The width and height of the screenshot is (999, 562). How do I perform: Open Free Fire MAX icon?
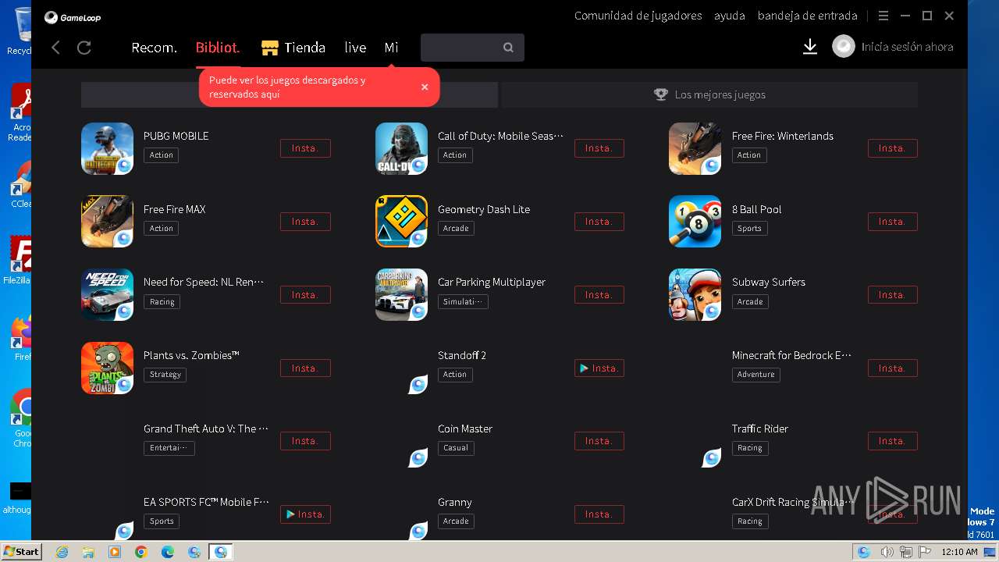(x=107, y=221)
